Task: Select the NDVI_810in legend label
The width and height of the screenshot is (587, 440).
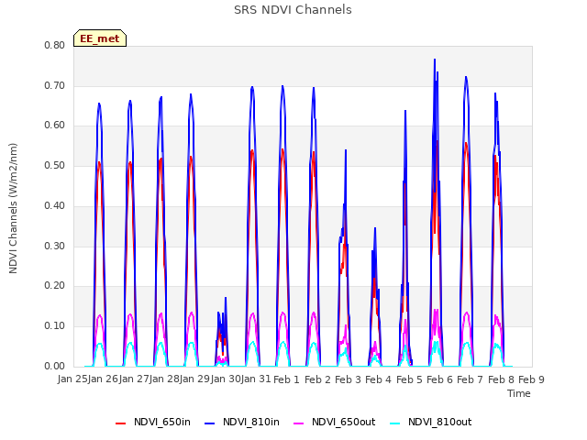Action: click(x=251, y=422)
